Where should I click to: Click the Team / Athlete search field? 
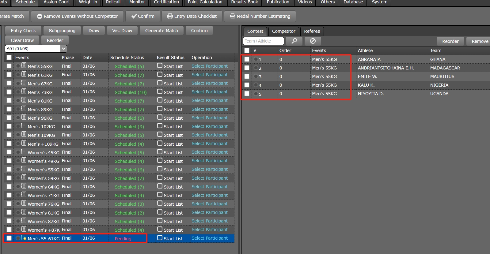264,41
